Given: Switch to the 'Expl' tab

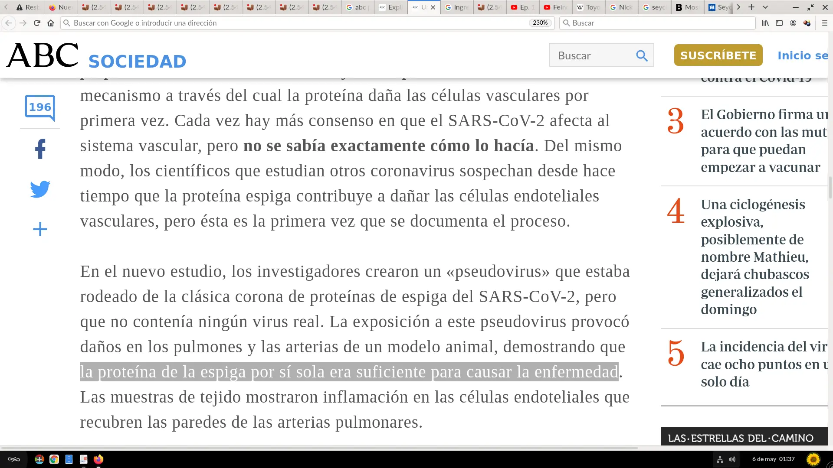Looking at the screenshot, I should 390,7.
